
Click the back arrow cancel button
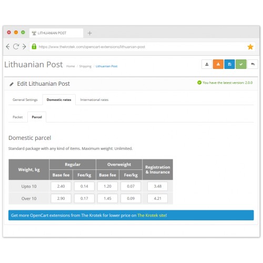coord(252,64)
